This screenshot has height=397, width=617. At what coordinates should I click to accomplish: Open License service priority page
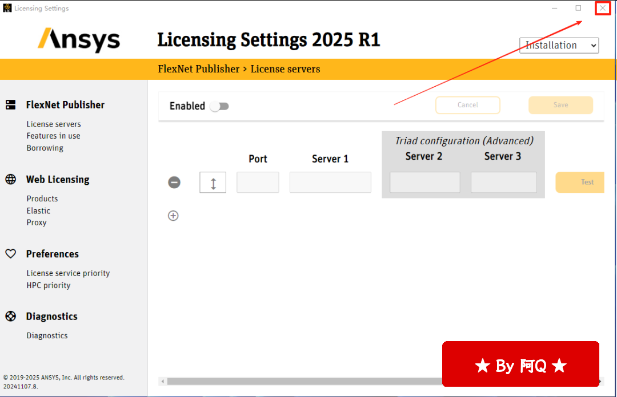click(x=68, y=274)
